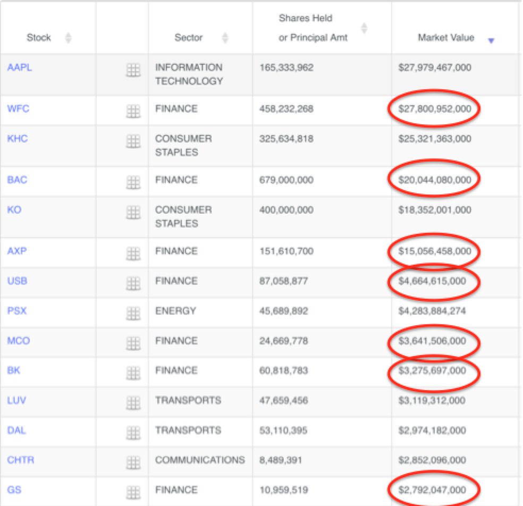This screenshot has height=506, width=523.
Task: Open the AAPL stock link
Action: 20,68
